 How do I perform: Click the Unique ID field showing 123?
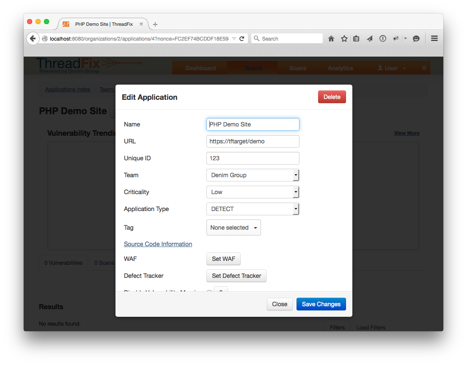[253, 158]
